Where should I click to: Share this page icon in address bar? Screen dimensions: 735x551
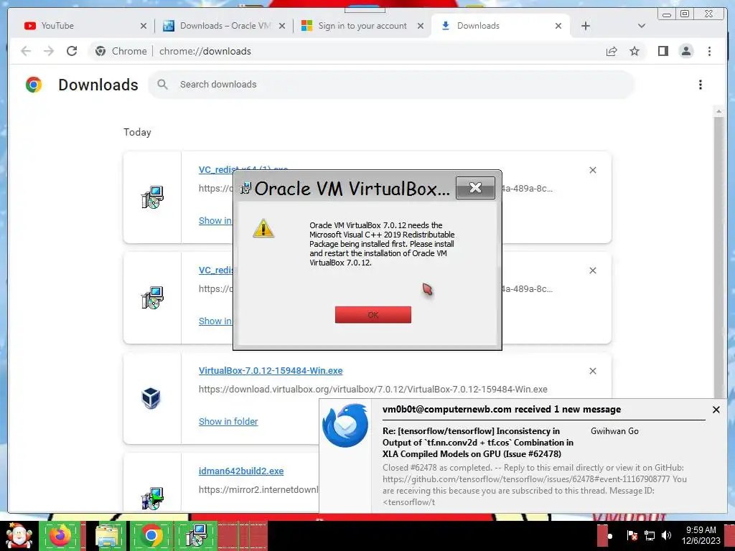click(x=612, y=51)
